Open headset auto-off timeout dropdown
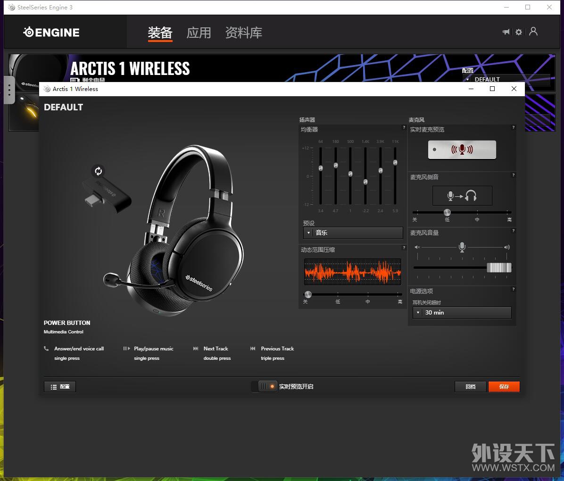This screenshot has height=481, width=564. click(462, 313)
